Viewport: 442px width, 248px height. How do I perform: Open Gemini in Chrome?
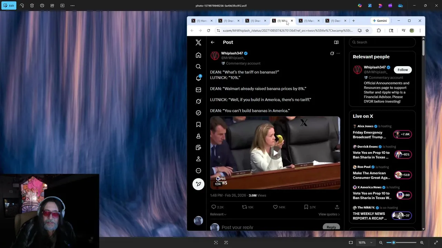pyautogui.click(x=380, y=21)
